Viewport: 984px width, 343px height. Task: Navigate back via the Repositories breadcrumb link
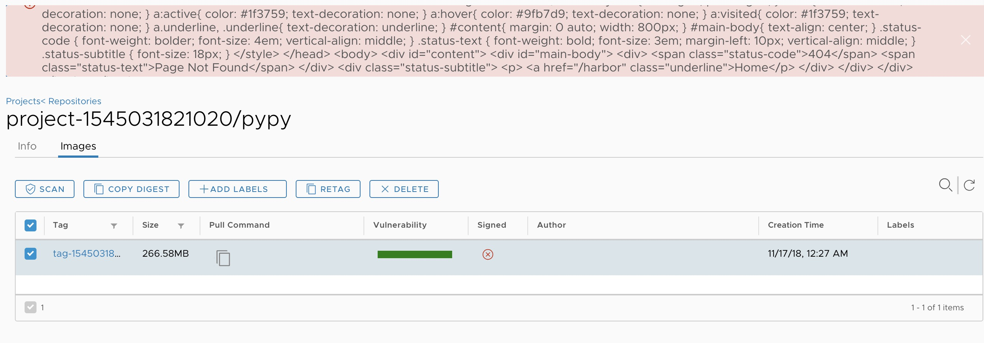coord(75,101)
